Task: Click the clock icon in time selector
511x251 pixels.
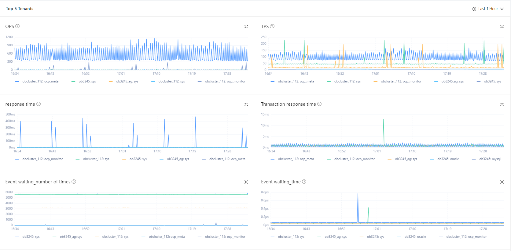Action: (x=474, y=9)
